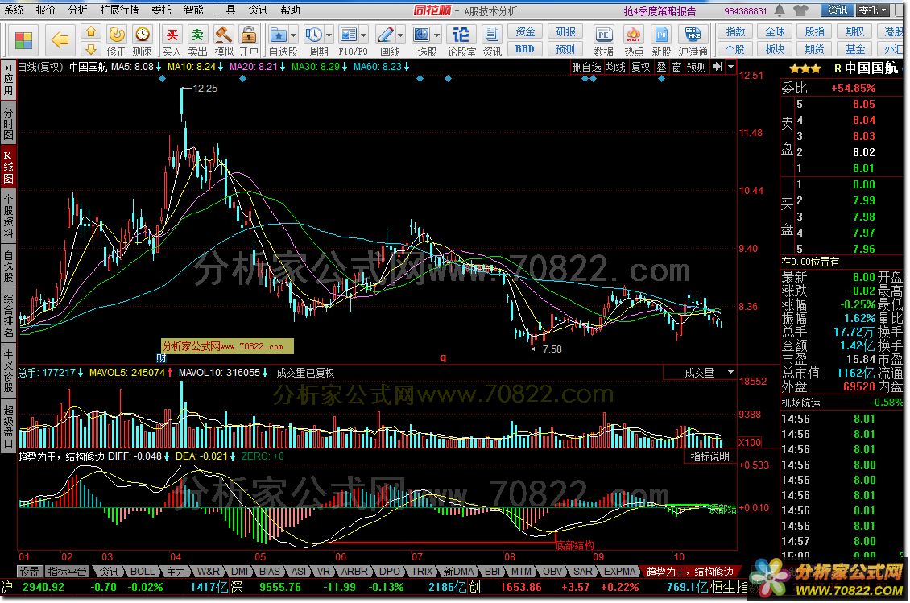Toggle 预测 forecast on chart
The image size is (910, 603).
pos(697,67)
